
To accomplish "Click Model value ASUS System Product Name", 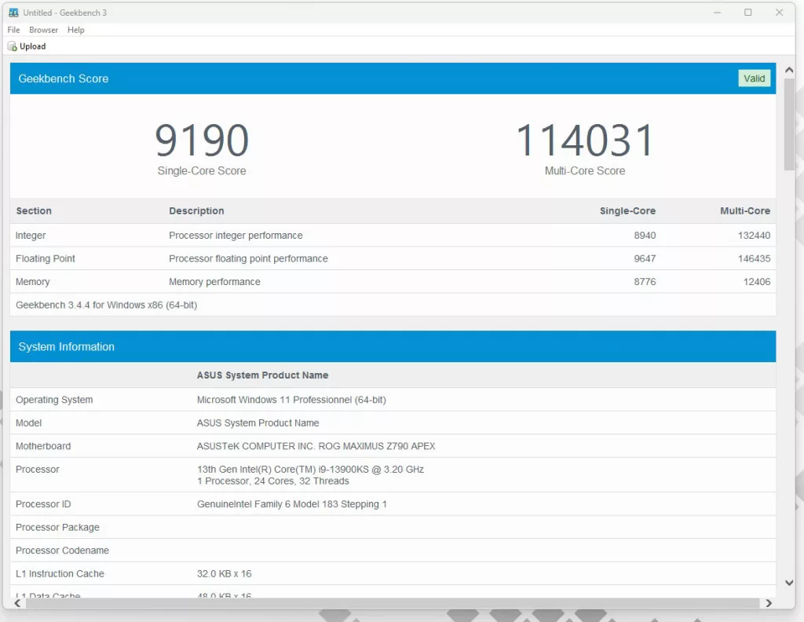I will coord(258,423).
